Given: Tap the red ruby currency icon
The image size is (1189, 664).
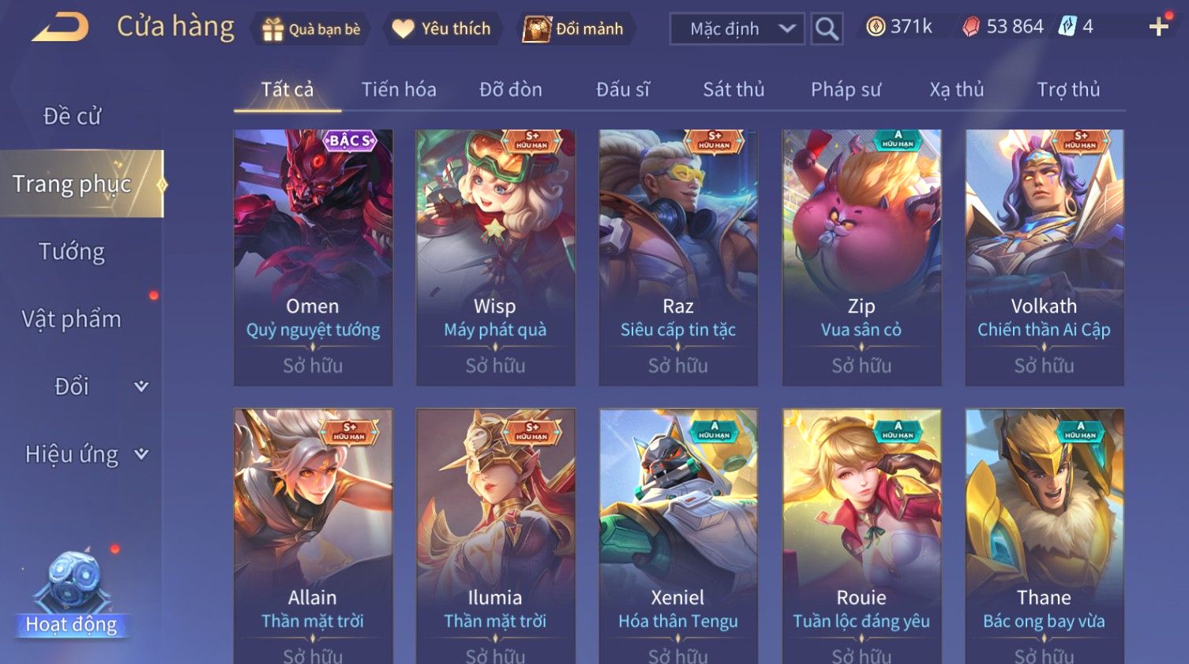Looking at the screenshot, I should 971,27.
